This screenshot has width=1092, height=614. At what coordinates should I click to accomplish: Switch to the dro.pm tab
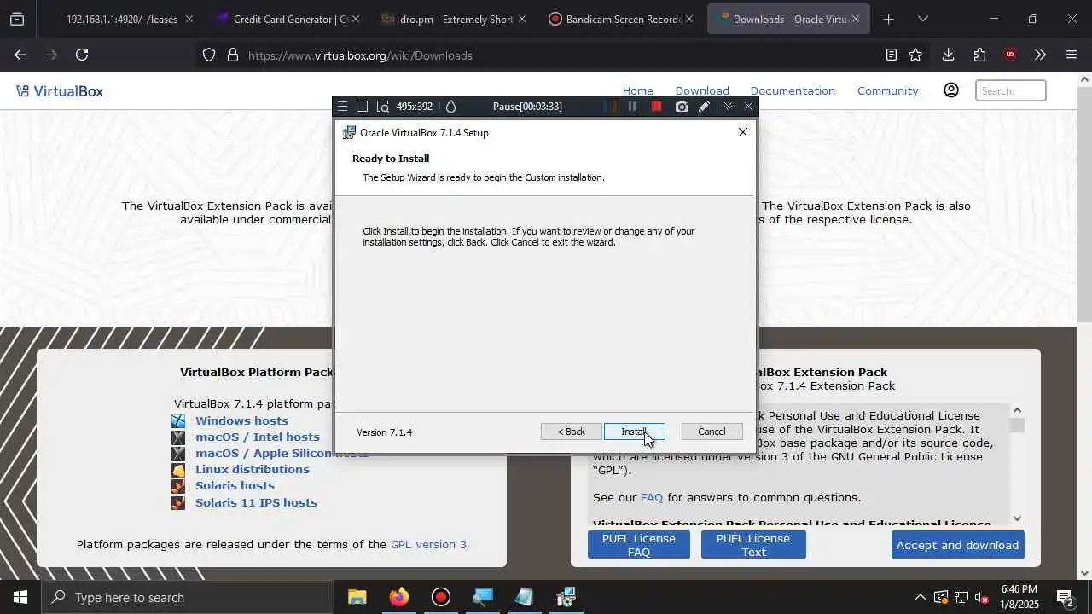[x=455, y=19]
